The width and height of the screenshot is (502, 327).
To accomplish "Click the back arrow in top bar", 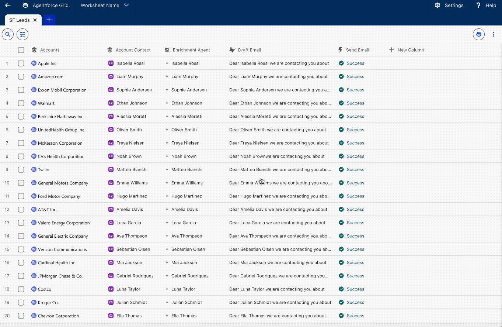I will 8,5.
